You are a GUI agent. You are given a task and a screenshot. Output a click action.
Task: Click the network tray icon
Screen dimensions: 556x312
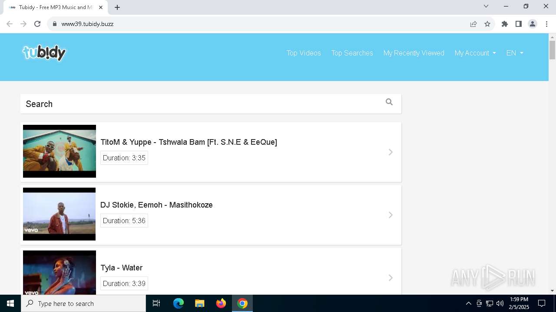point(490,303)
